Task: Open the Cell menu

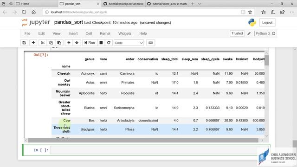Action: pyautogui.click(x=89, y=33)
